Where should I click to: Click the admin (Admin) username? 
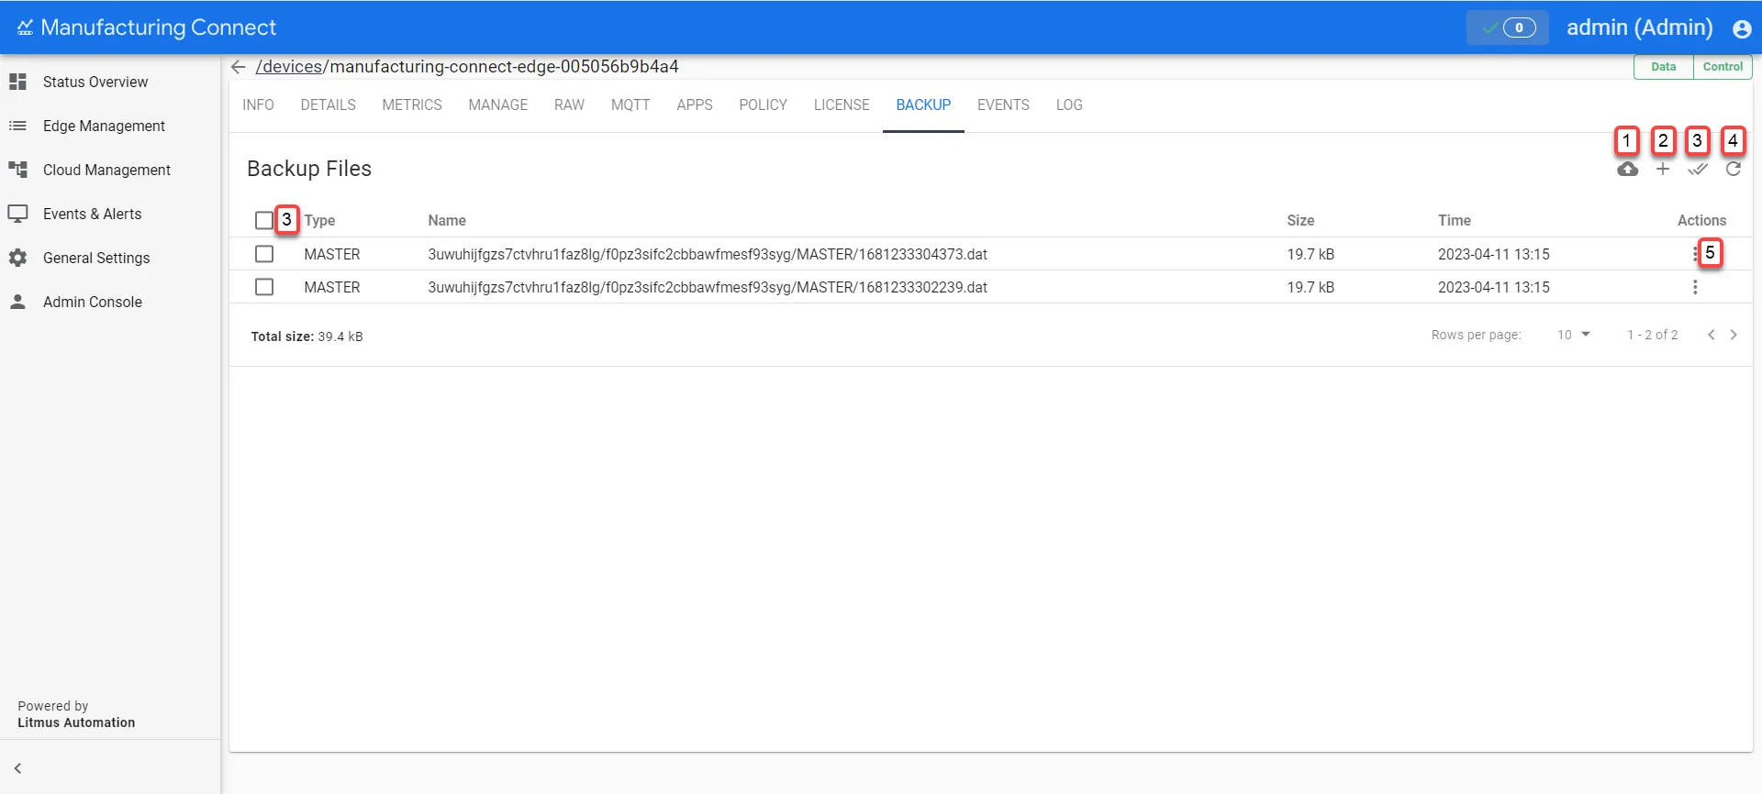pyautogui.click(x=1640, y=28)
